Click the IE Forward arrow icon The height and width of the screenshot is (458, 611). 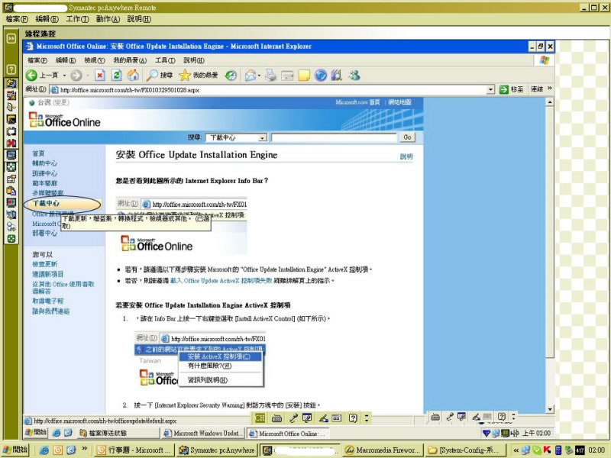(76, 75)
